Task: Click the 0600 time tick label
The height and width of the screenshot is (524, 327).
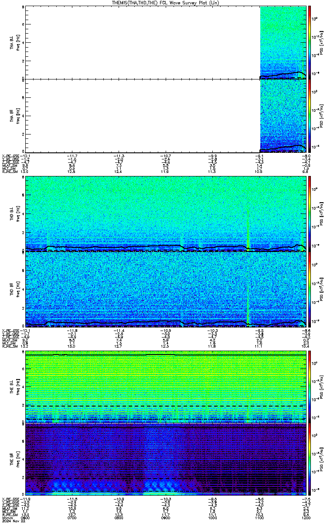Action: [x=25, y=518]
